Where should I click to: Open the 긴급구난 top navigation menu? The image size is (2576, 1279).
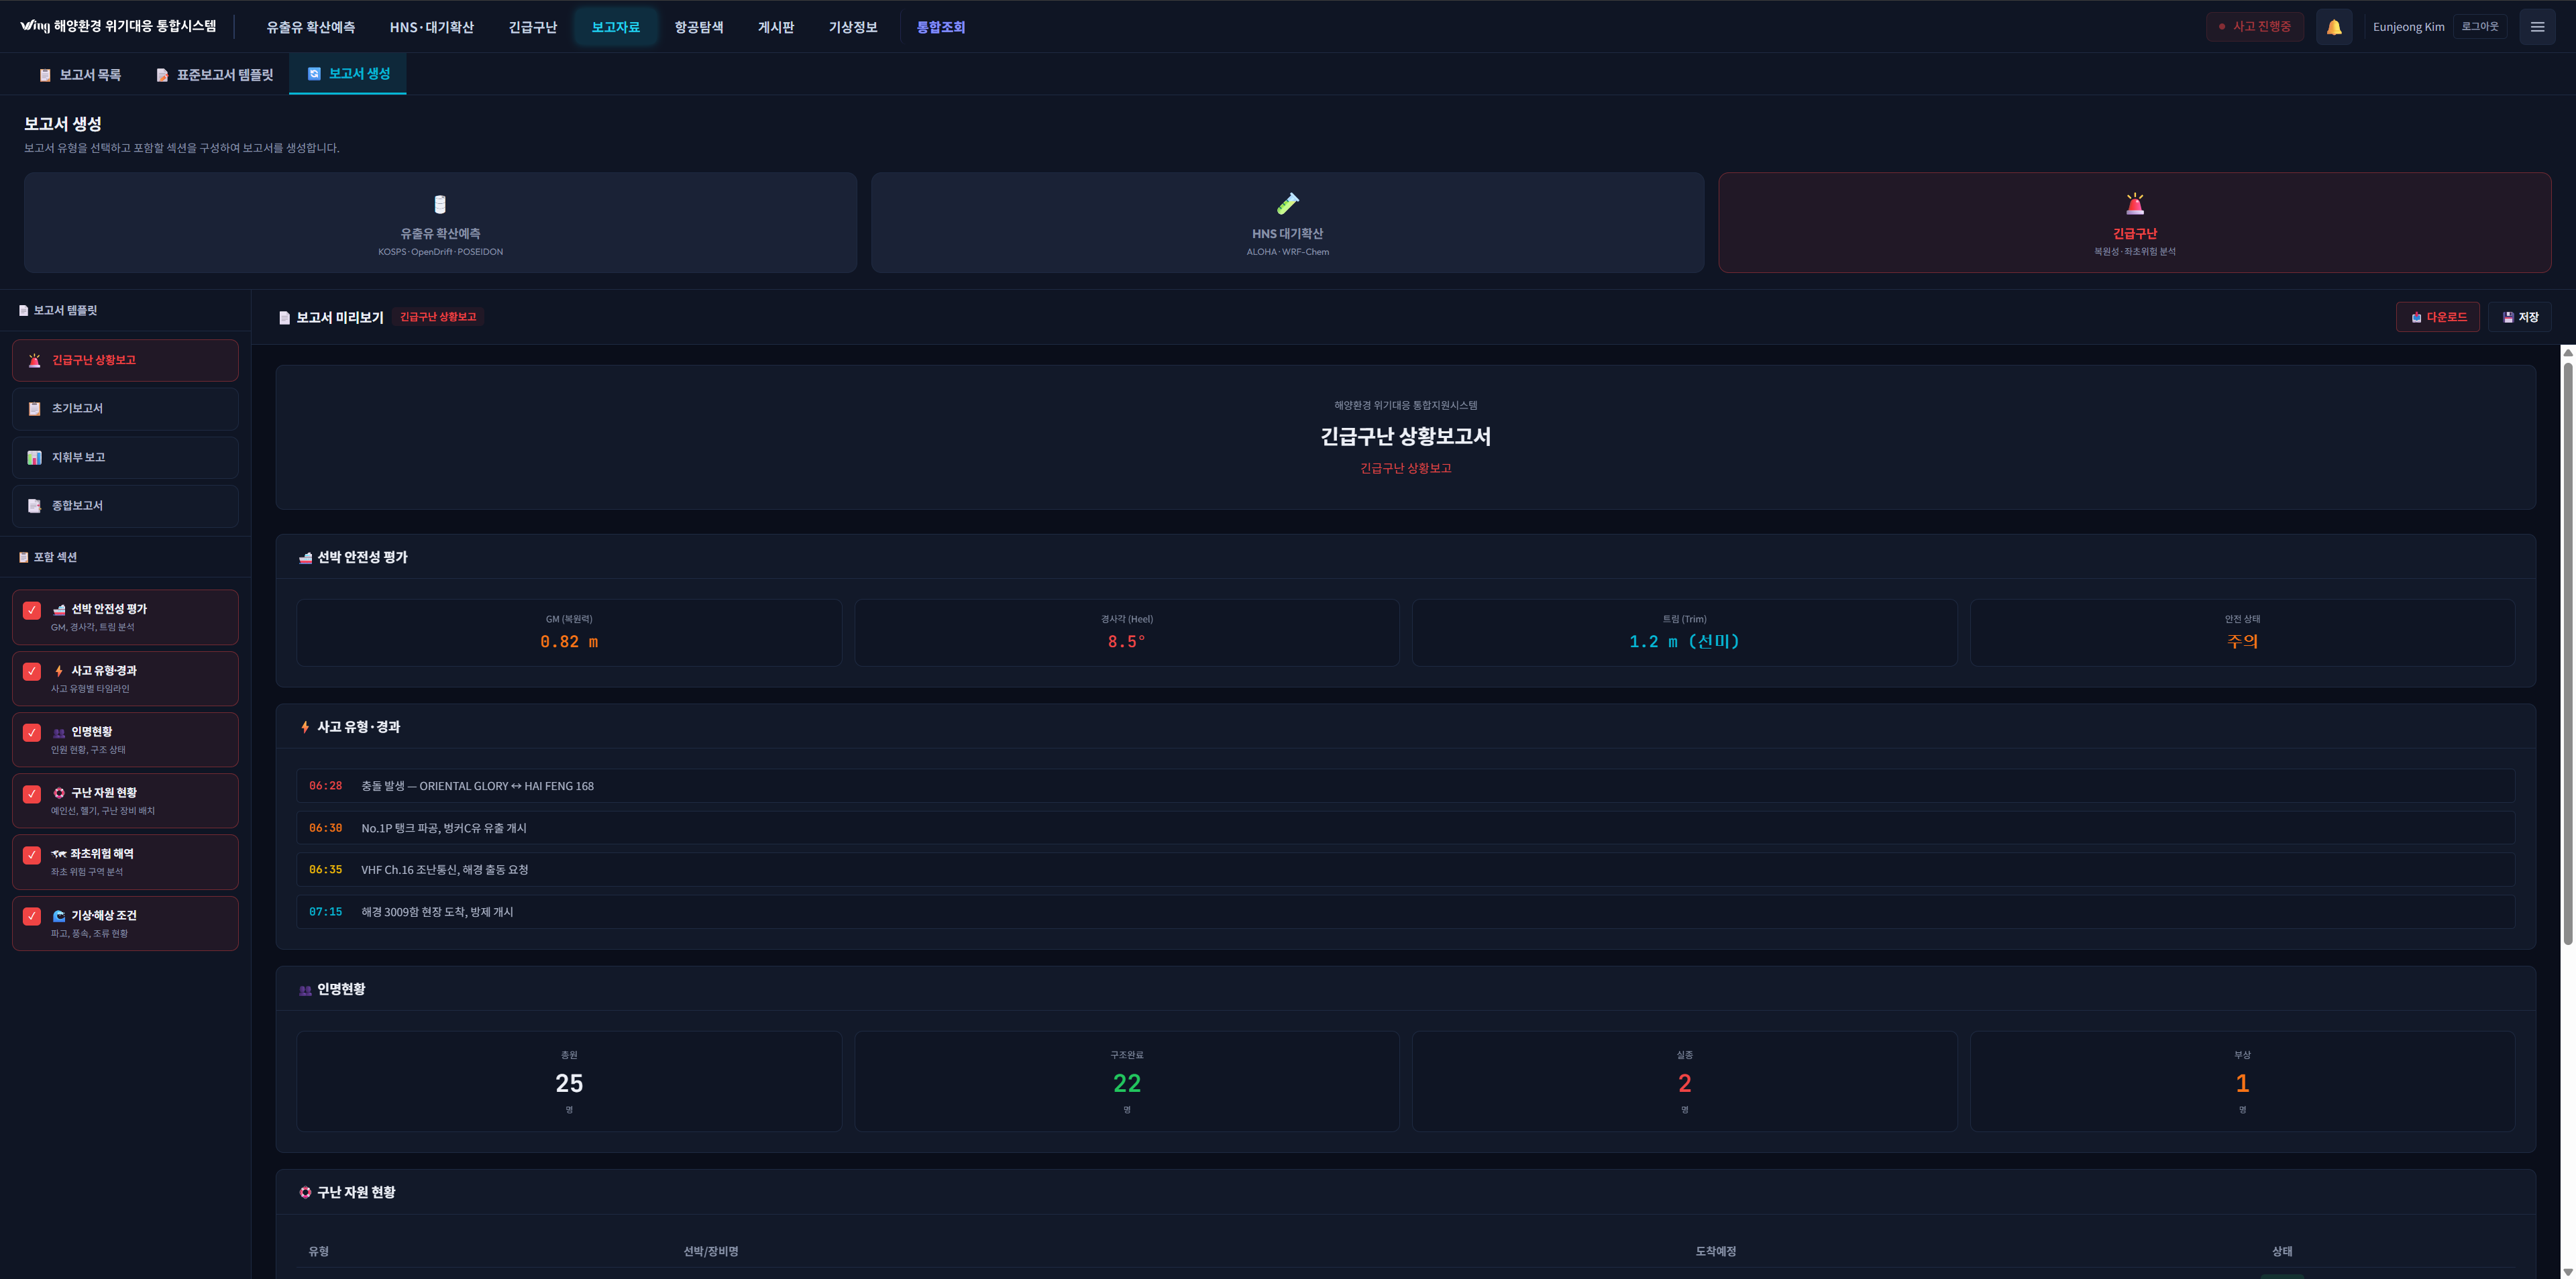(532, 27)
